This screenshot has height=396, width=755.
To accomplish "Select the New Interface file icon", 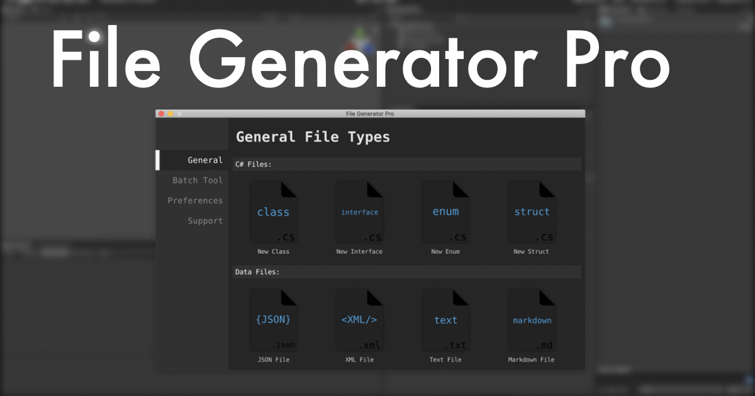I will (359, 211).
